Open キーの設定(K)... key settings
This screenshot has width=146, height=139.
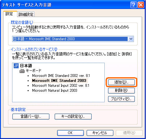click(73, 116)
